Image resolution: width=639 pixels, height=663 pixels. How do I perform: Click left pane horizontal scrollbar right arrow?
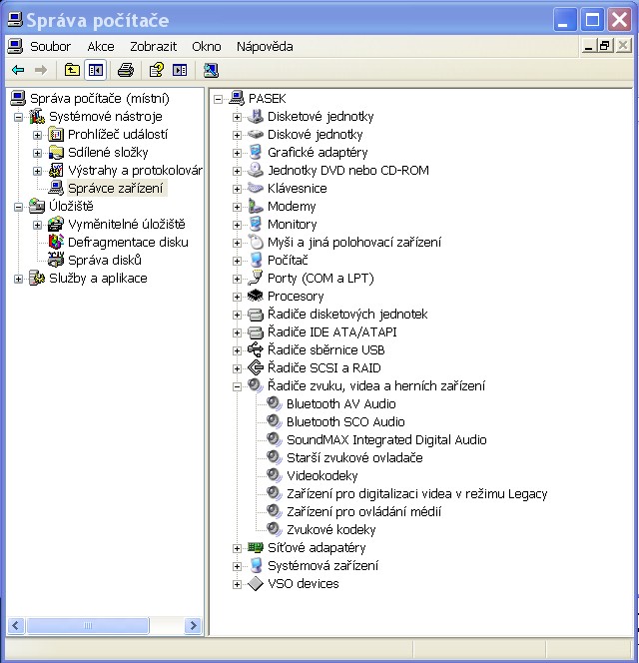tap(194, 626)
